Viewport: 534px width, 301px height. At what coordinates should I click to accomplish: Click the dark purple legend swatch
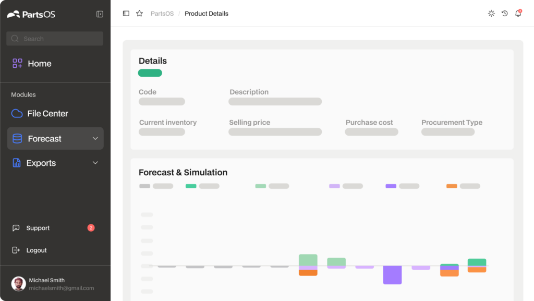point(391,186)
